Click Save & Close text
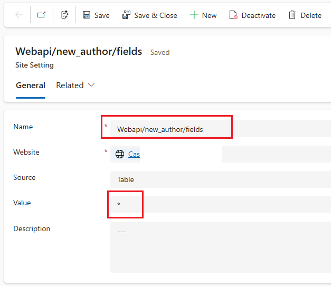 [156, 15]
